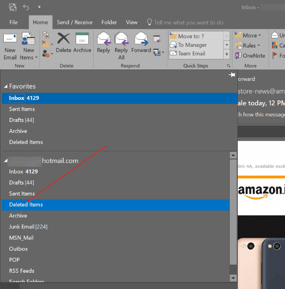Open the Outbox folder
Viewport: 285px width, 289px height.
click(116, 249)
